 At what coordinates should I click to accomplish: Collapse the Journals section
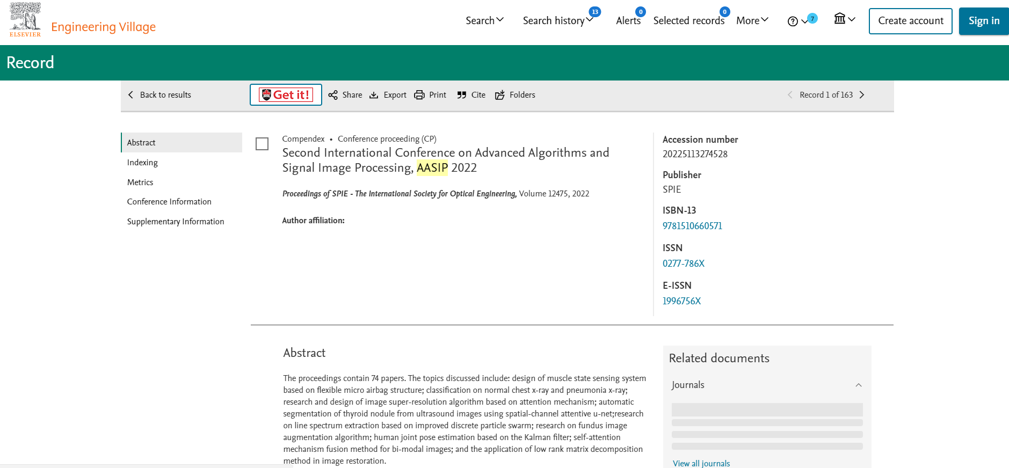tap(858, 385)
